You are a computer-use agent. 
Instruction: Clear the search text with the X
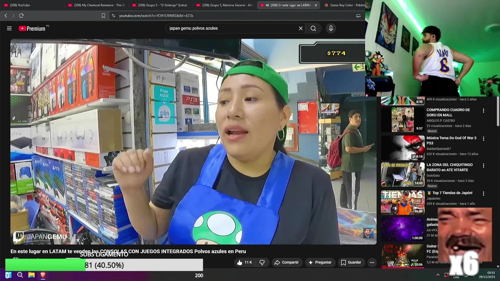301,28
